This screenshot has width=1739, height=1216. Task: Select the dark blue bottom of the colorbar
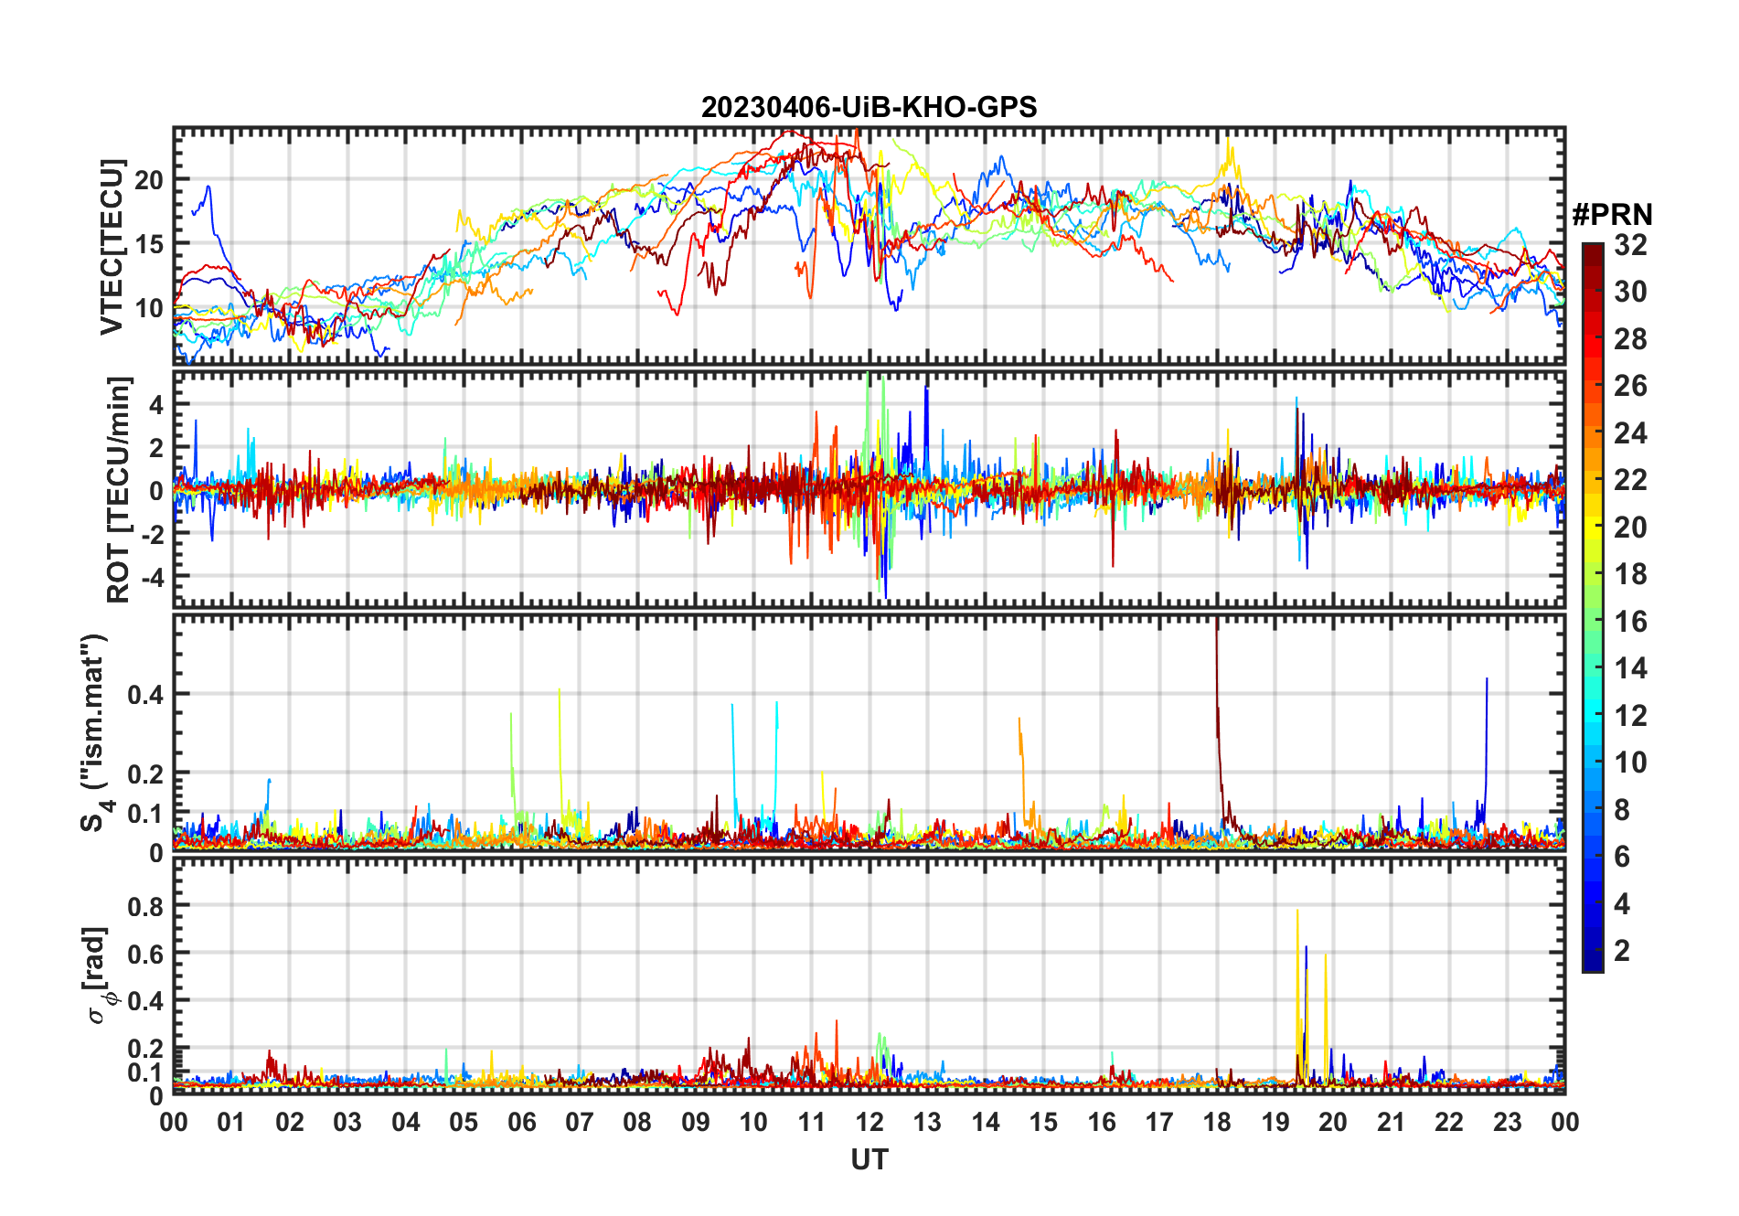(x=1593, y=962)
